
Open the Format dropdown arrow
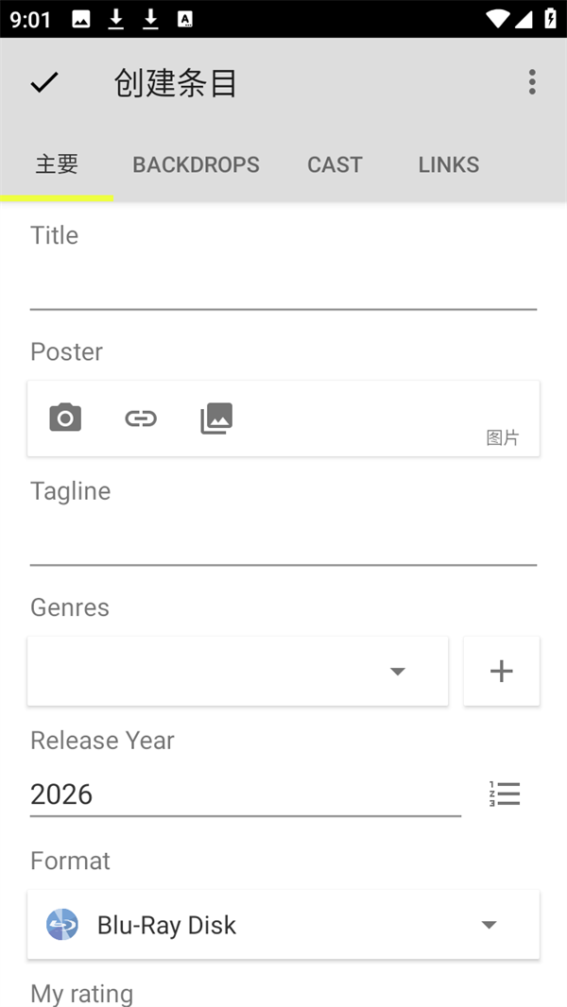489,925
